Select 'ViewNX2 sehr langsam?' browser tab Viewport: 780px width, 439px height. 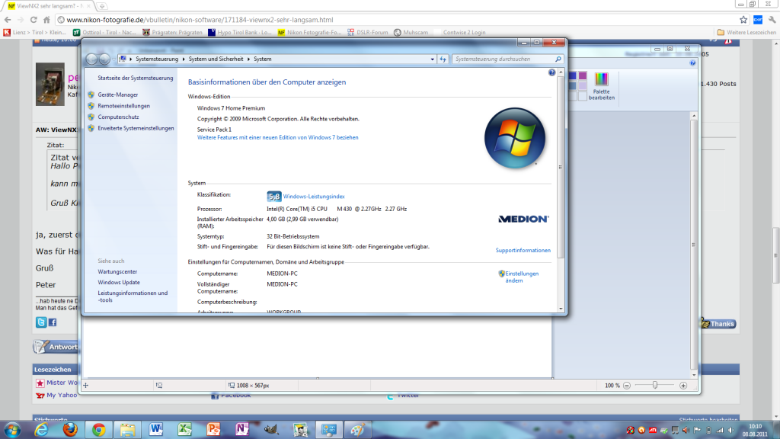[x=48, y=6]
